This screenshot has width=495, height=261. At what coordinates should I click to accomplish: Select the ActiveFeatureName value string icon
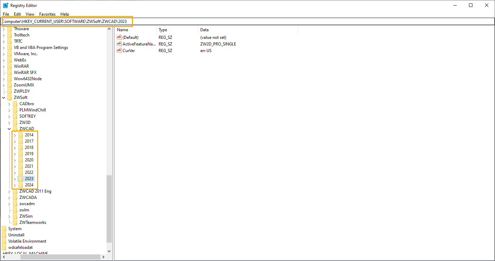(119, 44)
